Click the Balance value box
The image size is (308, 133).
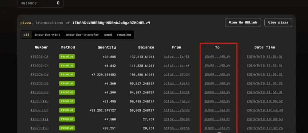[40, 3]
